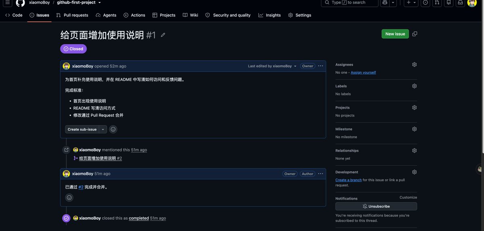Screen dimensions: 484x231
Task: Expand the Last edited by xiaomoBoy dropdown
Action: tap(272, 66)
